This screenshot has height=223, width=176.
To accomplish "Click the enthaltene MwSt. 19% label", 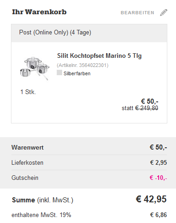I will (x=41, y=215).
